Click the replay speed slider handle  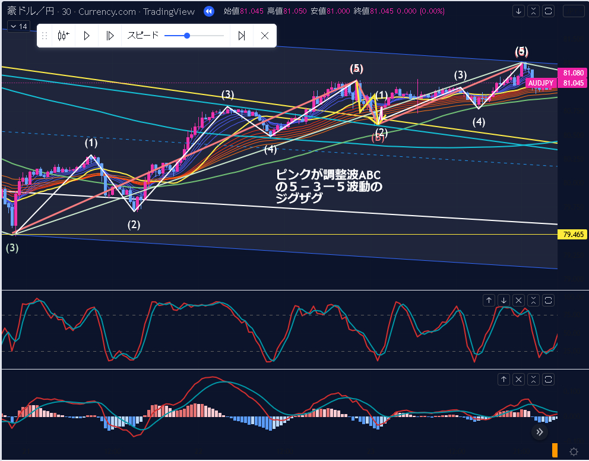pos(187,36)
